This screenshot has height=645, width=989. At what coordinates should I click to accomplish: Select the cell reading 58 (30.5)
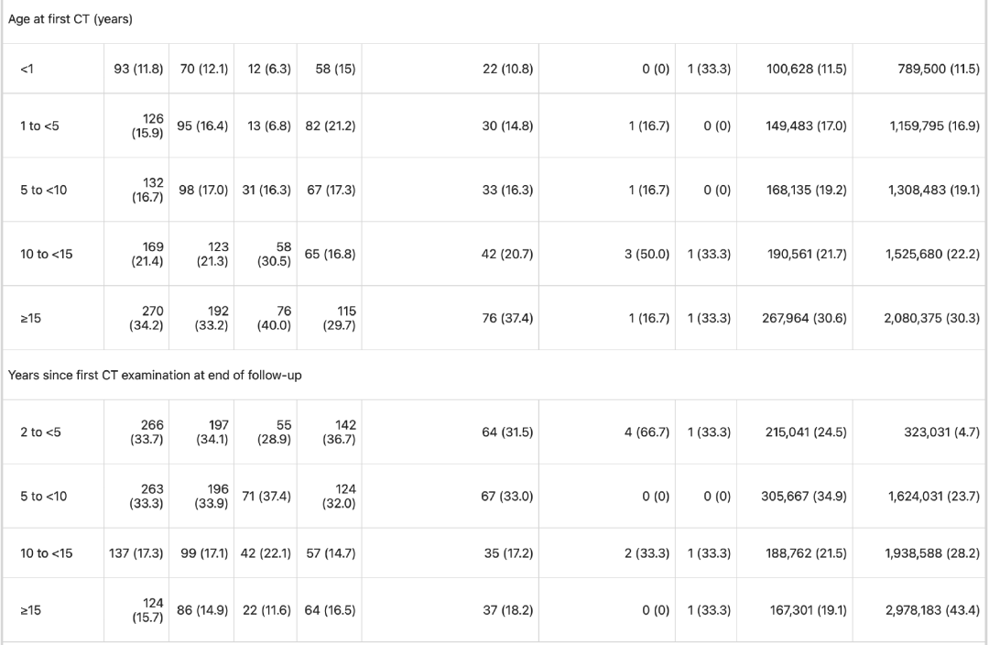[x=274, y=254]
